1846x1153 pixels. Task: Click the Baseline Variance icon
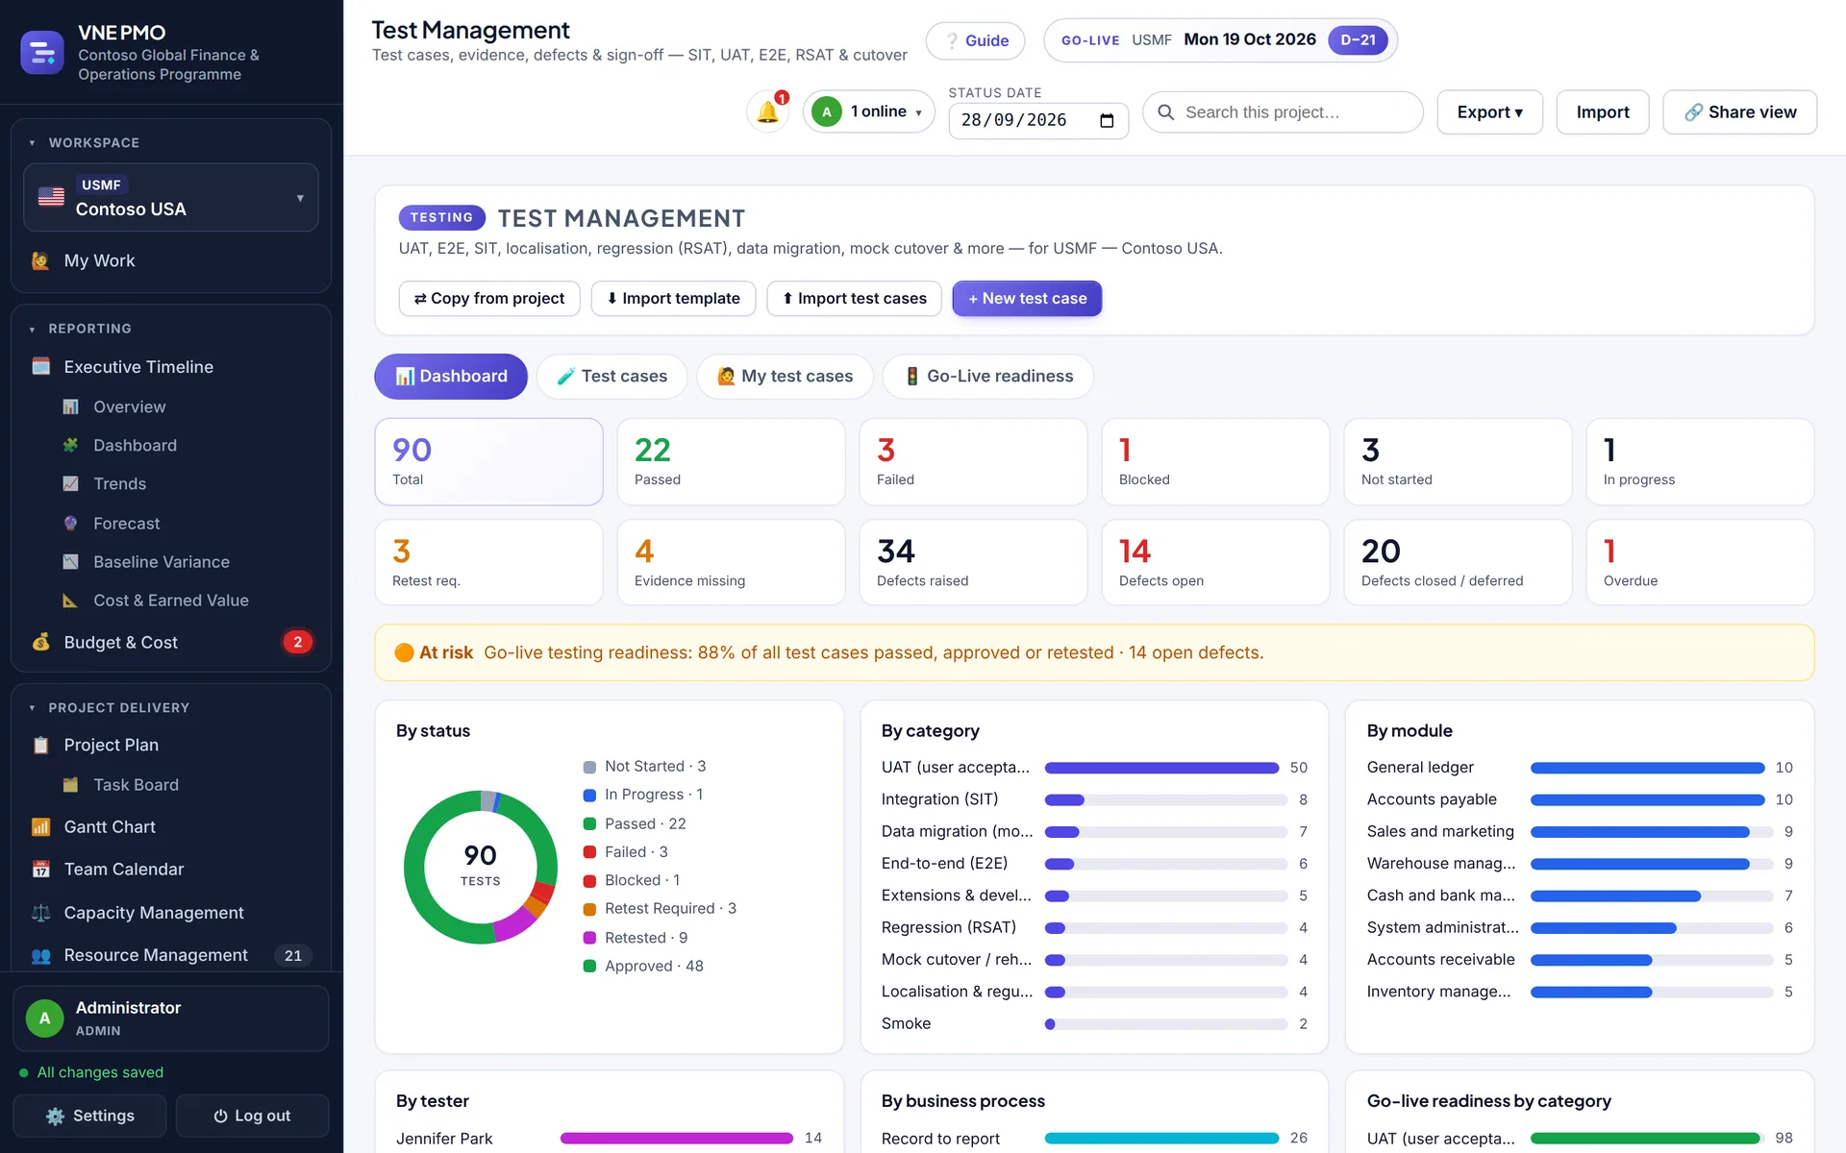tap(70, 561)
